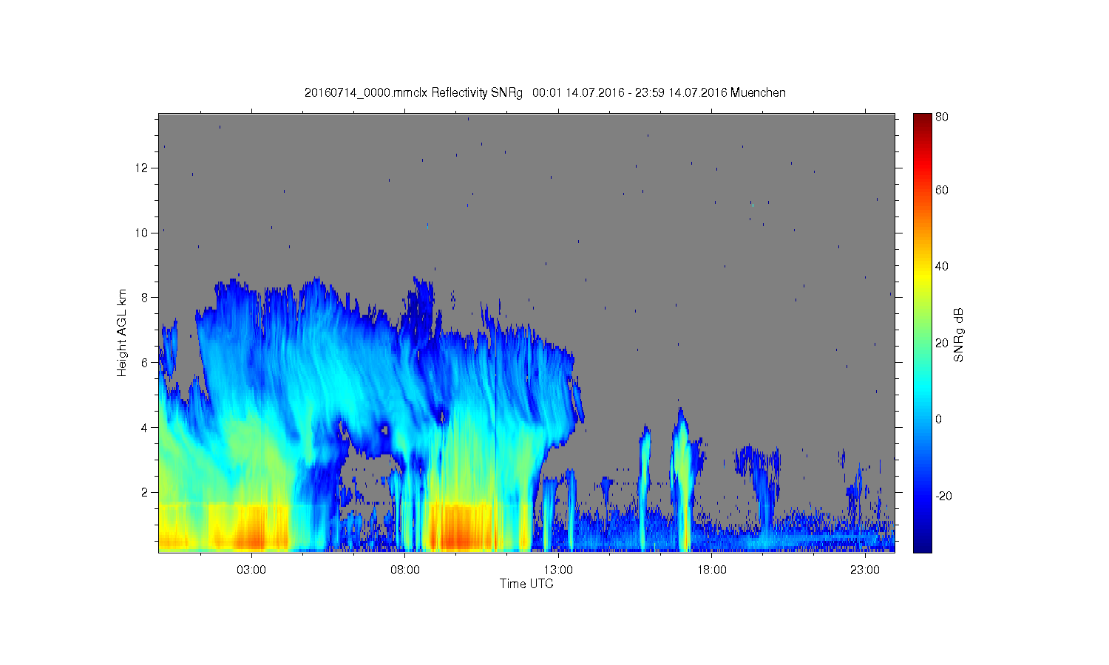
Task: Click the narrow shower column near 17:00
Action: click(682, 480)
